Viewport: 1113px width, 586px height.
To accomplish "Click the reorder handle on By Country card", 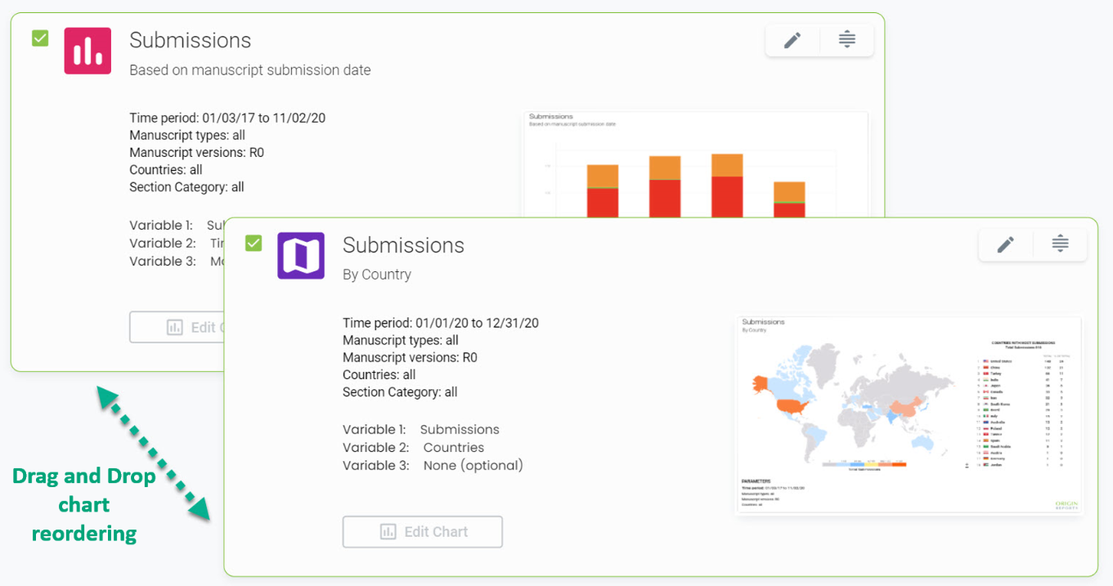I will tap(1061, 244).
